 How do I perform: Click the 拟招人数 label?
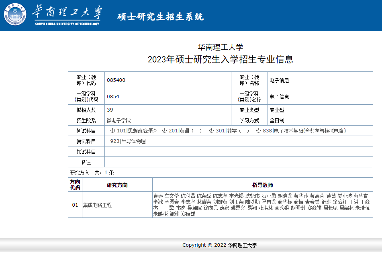[86, 110]
